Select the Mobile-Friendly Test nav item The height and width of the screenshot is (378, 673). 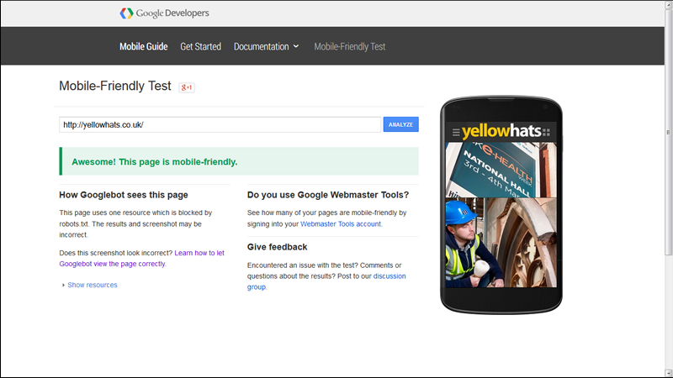(349, 46)
